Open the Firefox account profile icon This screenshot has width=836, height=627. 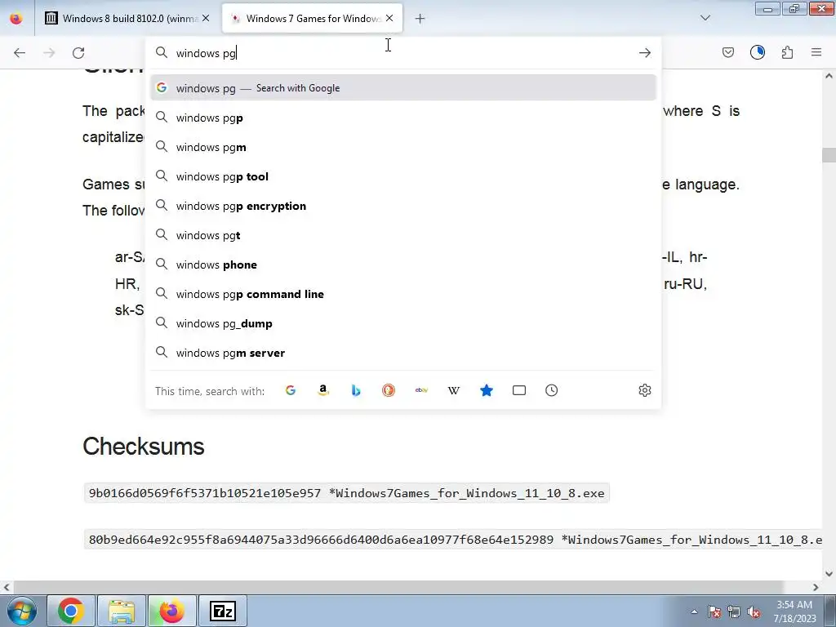(x=758, y=52)
